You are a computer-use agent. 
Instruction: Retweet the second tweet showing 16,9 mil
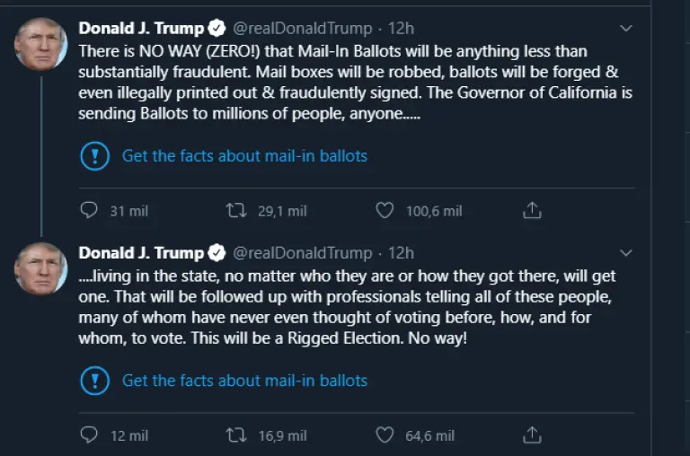click(x=236, y=435)
